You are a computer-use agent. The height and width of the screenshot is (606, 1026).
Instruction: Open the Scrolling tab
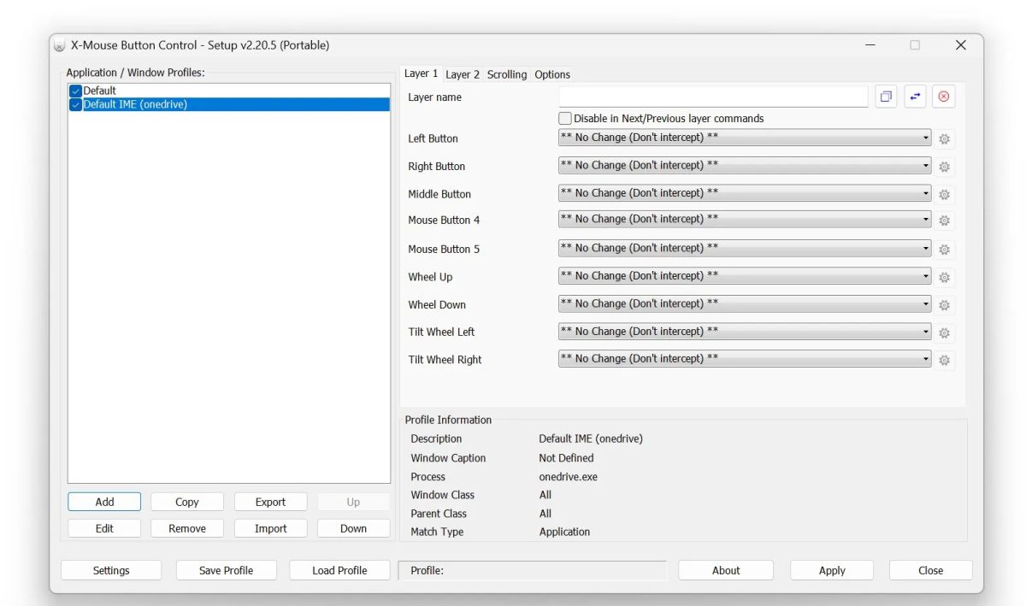pos(507,74)
